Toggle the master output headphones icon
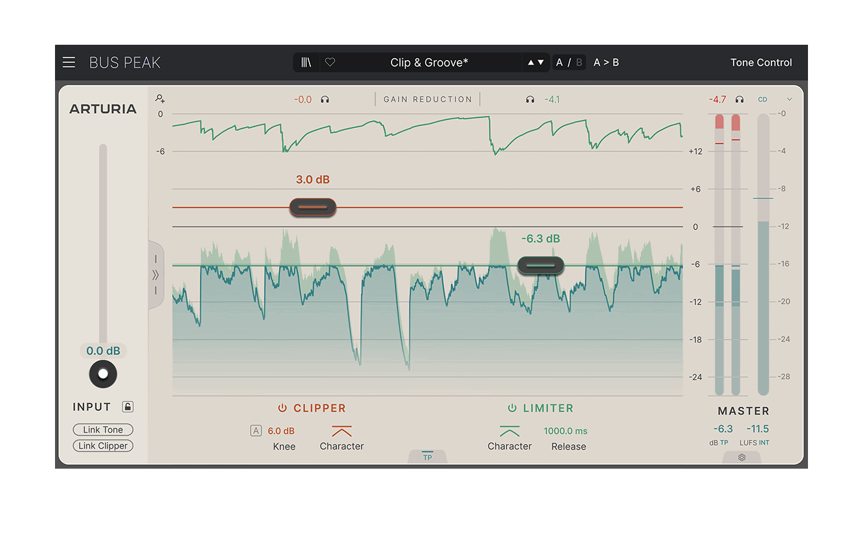 (740, 99)
